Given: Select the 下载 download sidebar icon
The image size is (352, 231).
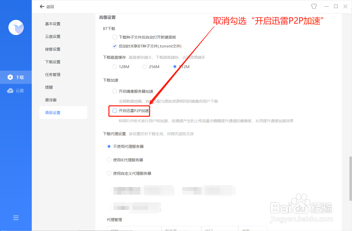Looking at the screenshot, I should (10, 77).
